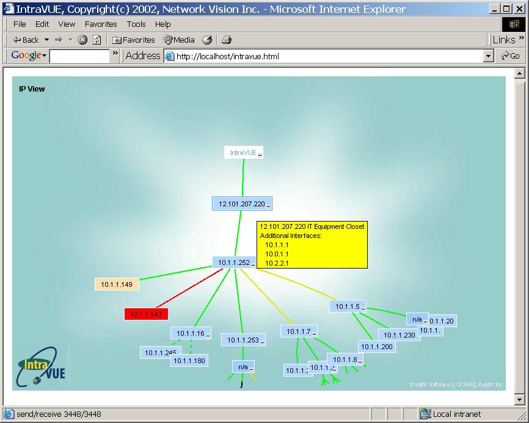
Task: Click the Links toolbar label
Action: [504, 40]
